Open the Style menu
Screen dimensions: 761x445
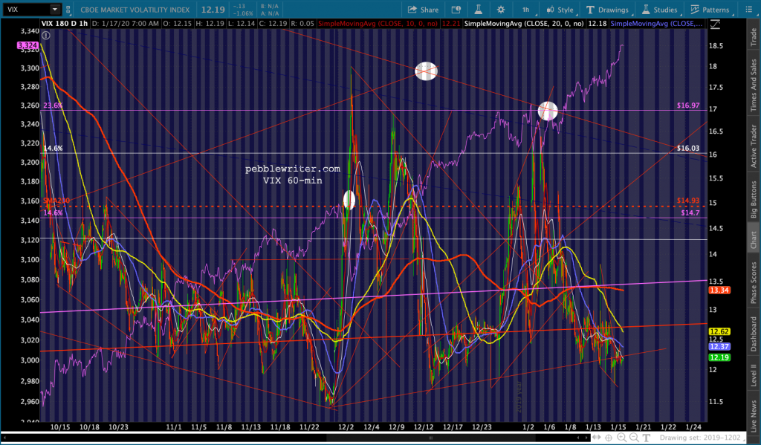[560, 10]
